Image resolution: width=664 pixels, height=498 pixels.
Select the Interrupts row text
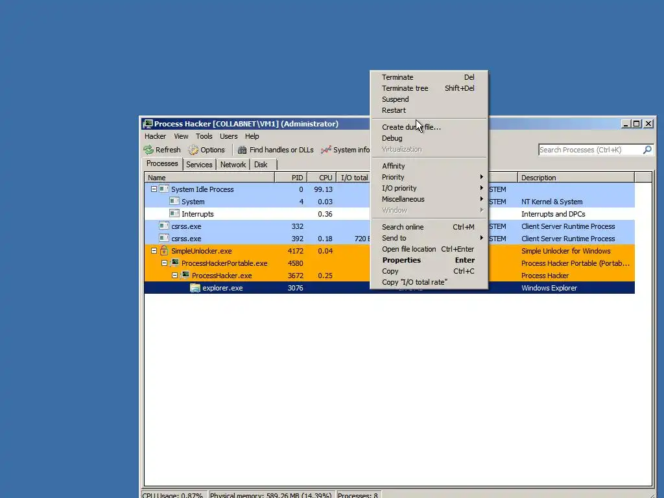coord(197,214)
